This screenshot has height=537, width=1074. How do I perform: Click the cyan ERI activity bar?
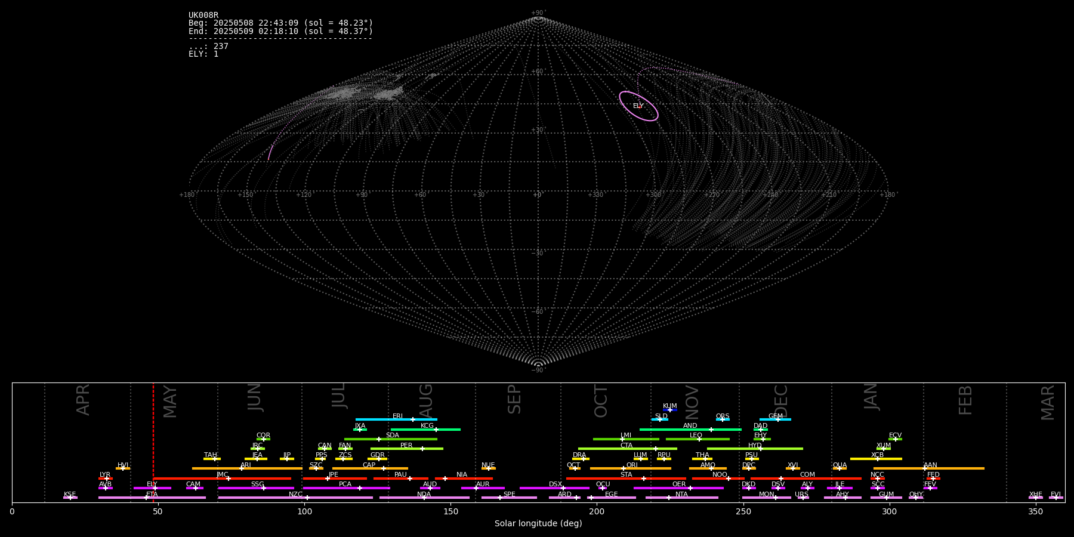pos(396,419)
